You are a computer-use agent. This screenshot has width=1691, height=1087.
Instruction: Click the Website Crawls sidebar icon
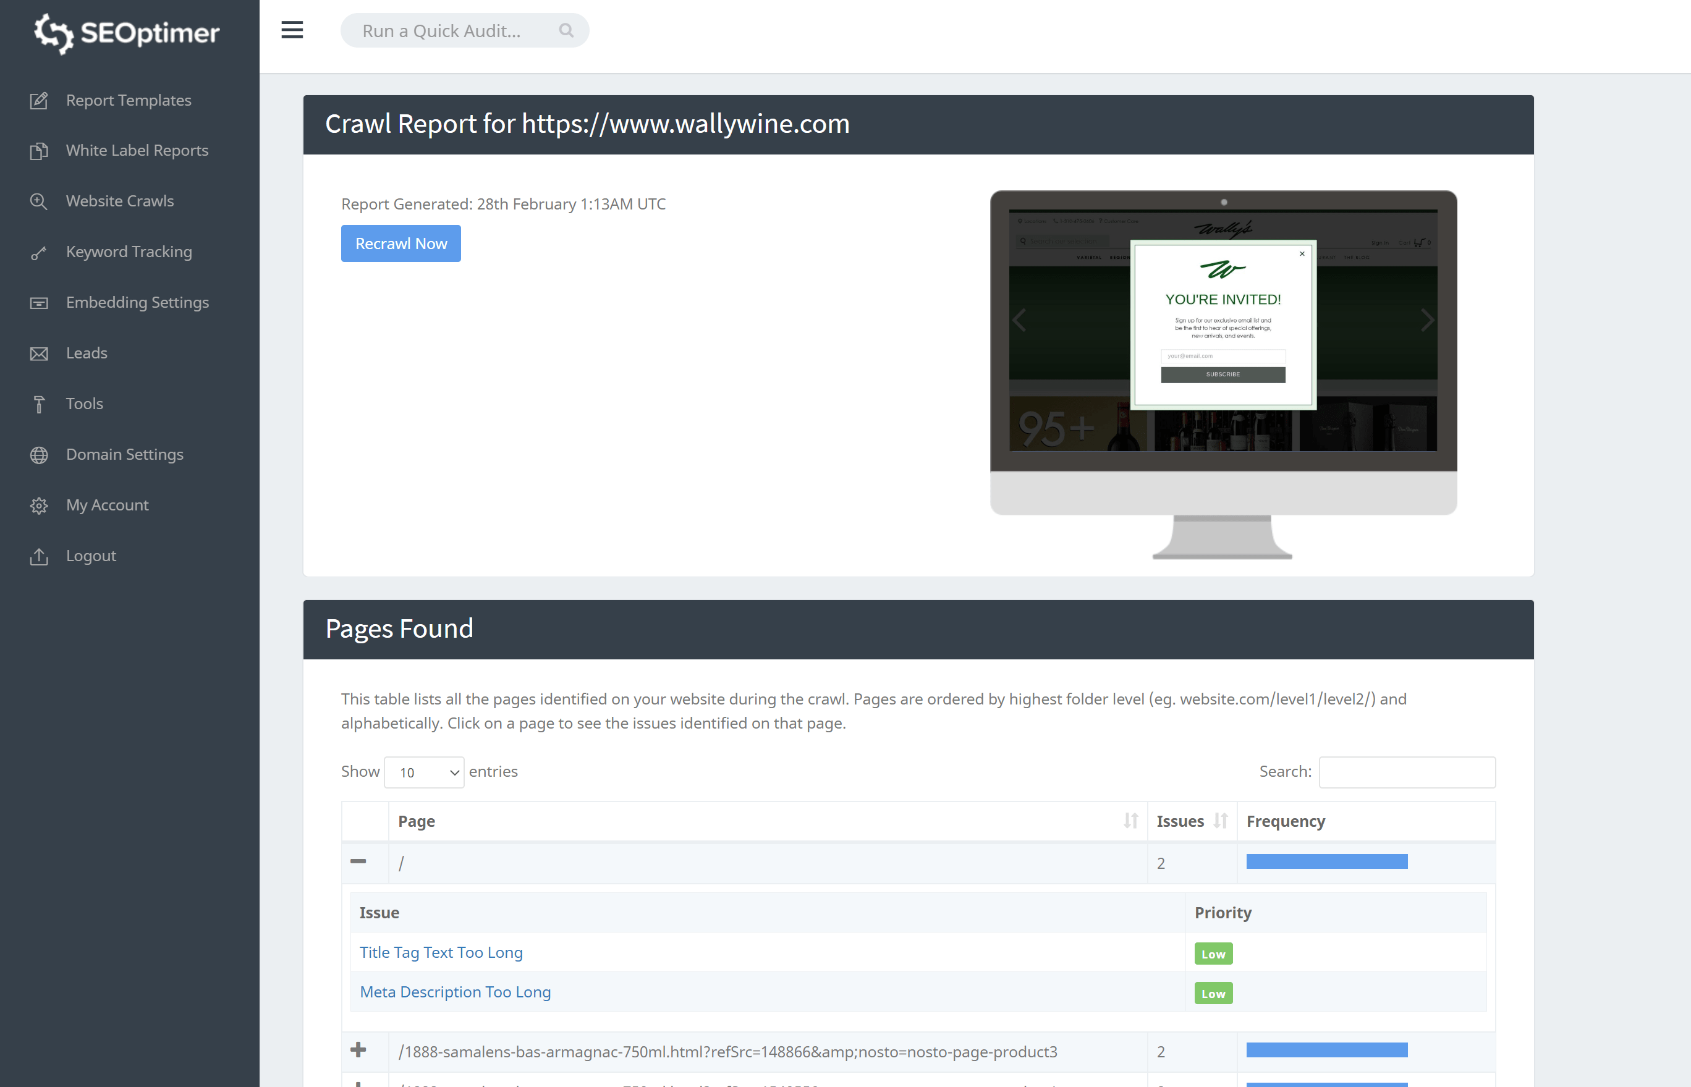point(40,201)
